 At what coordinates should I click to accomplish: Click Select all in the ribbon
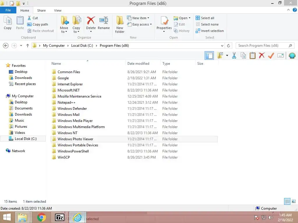pyautogui.click(x=205, y=18)
